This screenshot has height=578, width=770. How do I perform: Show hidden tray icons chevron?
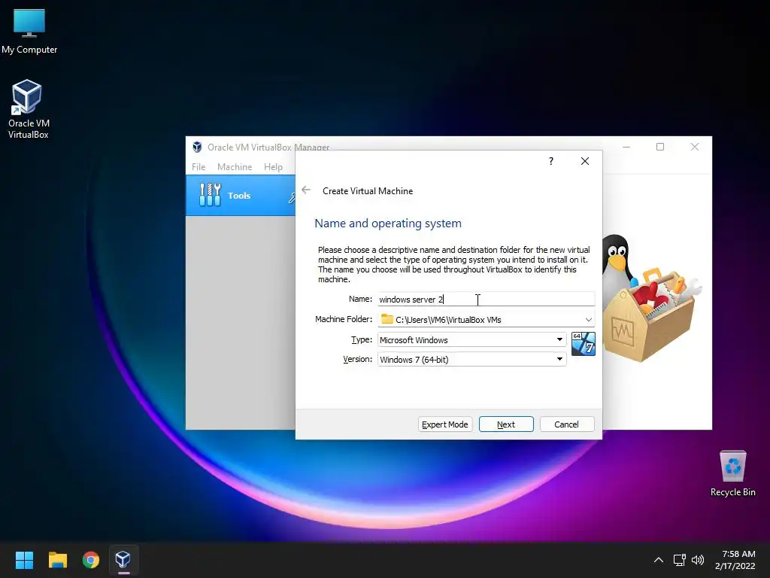(x=659, y=560)
